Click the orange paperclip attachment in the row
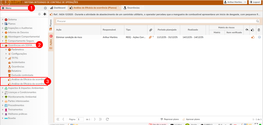This screenshot has height=125, width=263. coord(150,37)
